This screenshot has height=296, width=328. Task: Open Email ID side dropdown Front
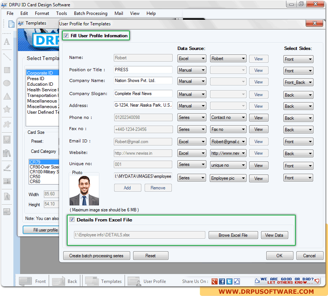pos(298,142)
